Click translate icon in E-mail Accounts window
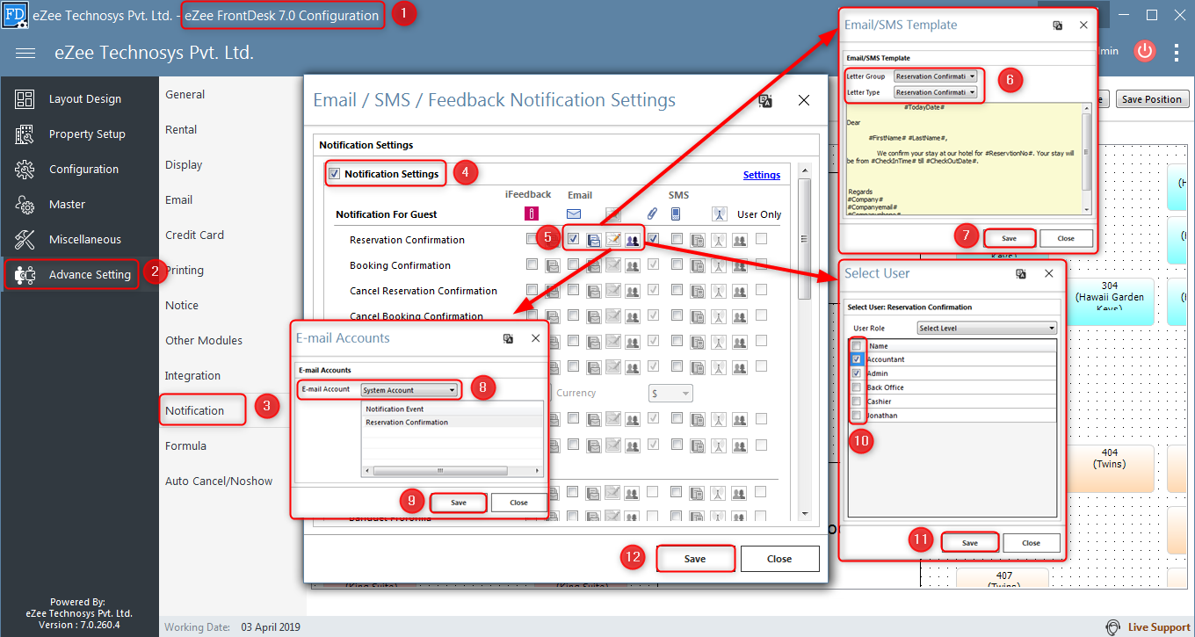Image resolution: width=1195 pixels, height=637 pixels. coord(508,338)
